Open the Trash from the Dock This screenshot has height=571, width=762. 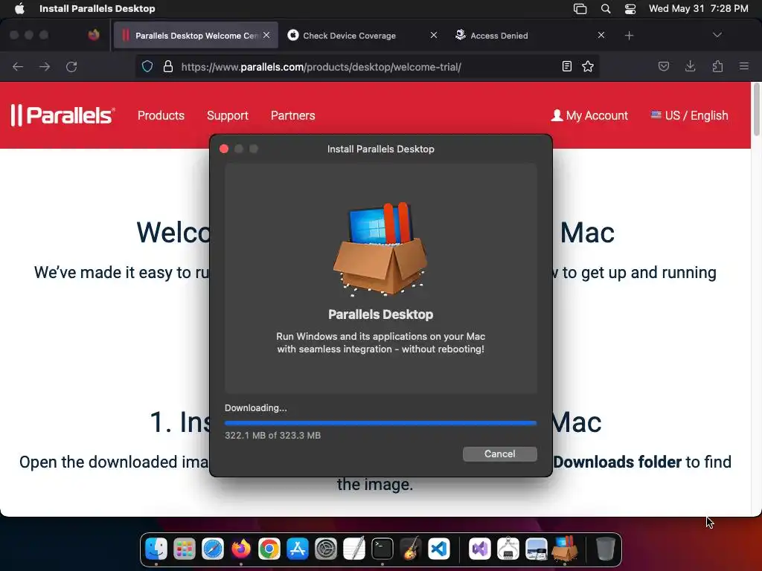(605, 549)
